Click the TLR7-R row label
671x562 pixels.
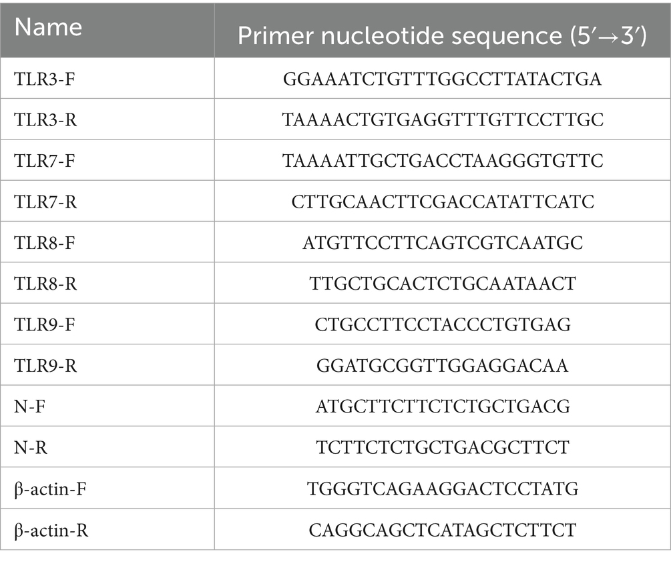[x=45, y=202]
